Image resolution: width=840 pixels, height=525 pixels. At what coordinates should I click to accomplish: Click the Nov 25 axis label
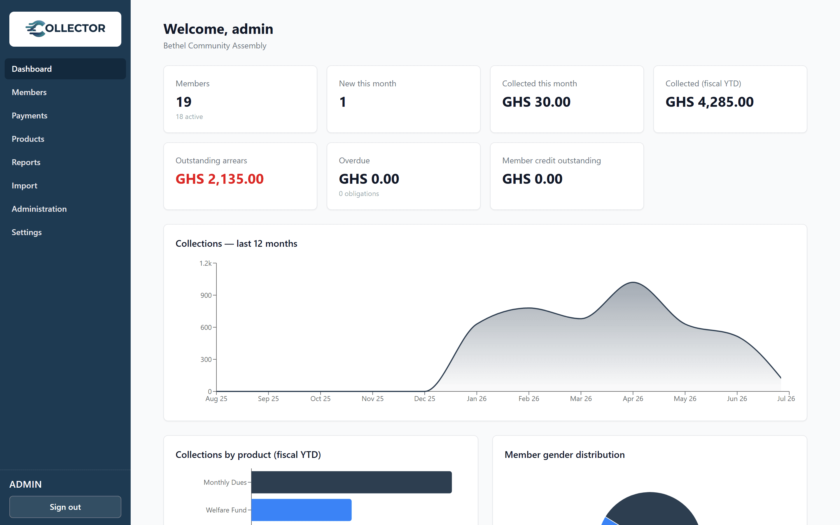click(372, 399)
